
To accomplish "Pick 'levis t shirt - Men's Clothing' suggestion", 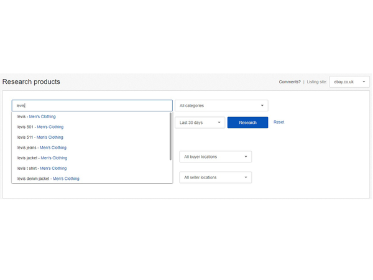I will click(91, 169).
